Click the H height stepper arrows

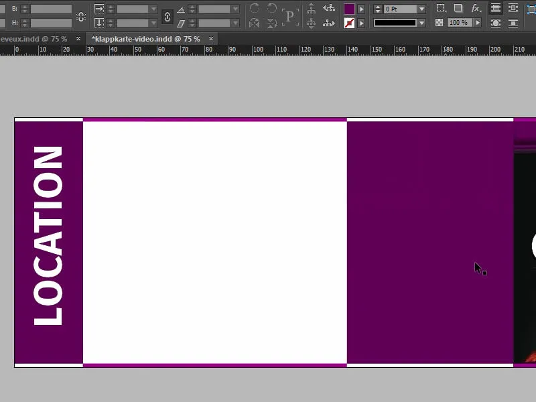(x=24, y=23)
